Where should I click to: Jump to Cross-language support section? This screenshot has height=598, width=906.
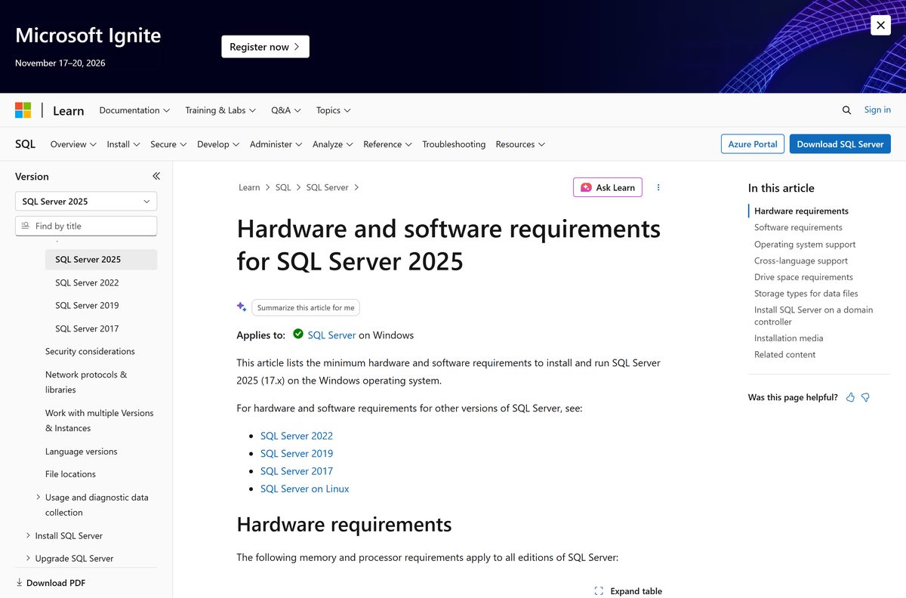click(801, 261)
